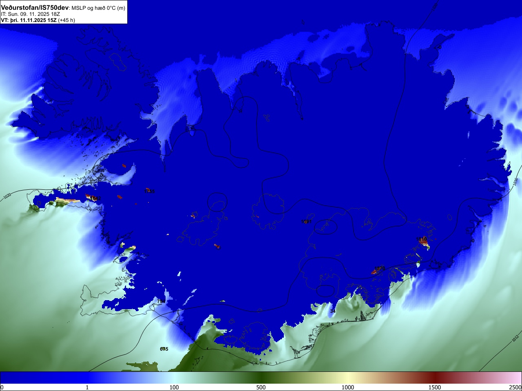Screen dimensions: 522x391
Task: Click the dark green band of color scale
Action: pyautogui.click(x=261, y=378)
